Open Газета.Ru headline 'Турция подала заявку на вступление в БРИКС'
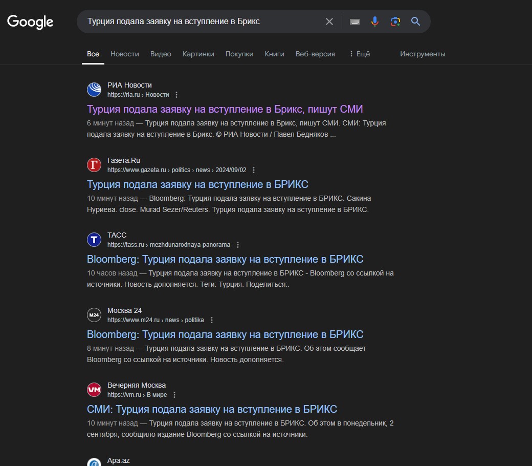The width and height of the screenshot is (532, 466). [x=197, y=184]
